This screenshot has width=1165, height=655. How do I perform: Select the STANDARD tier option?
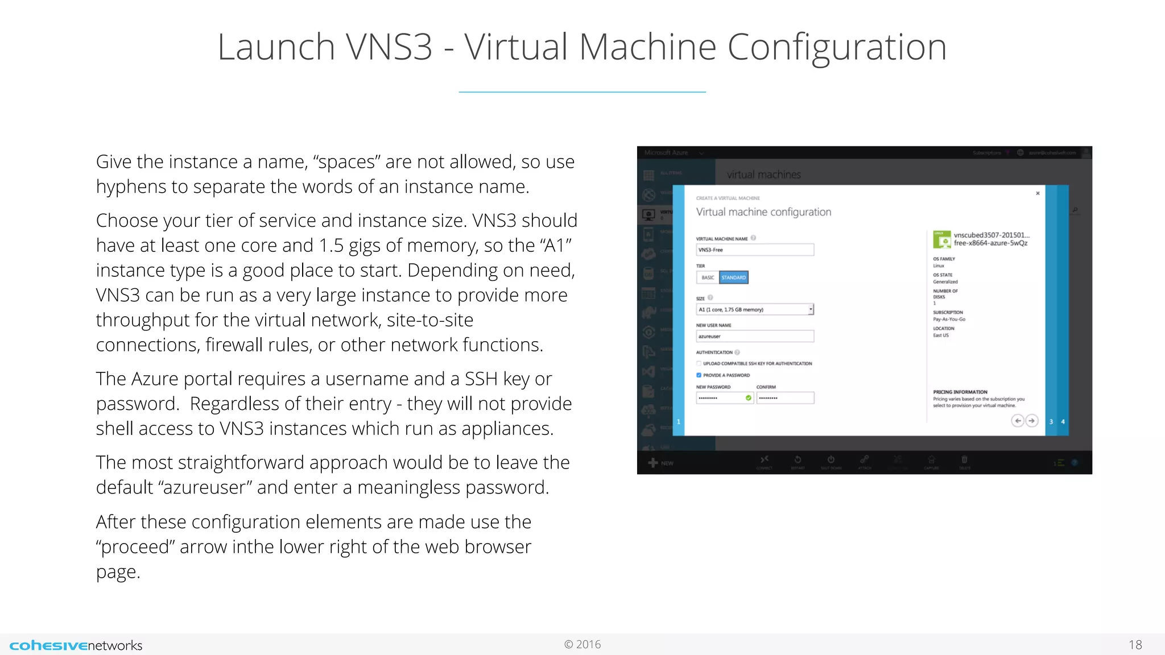(x=734, y=277)
